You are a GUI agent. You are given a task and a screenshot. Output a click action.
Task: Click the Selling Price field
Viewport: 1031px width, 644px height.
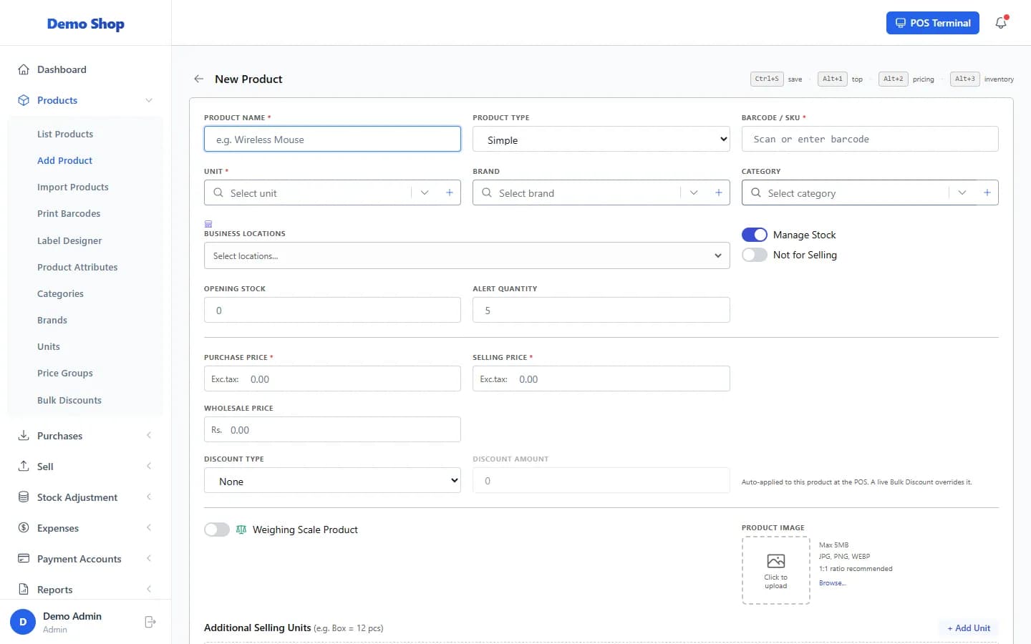point(601,379)
